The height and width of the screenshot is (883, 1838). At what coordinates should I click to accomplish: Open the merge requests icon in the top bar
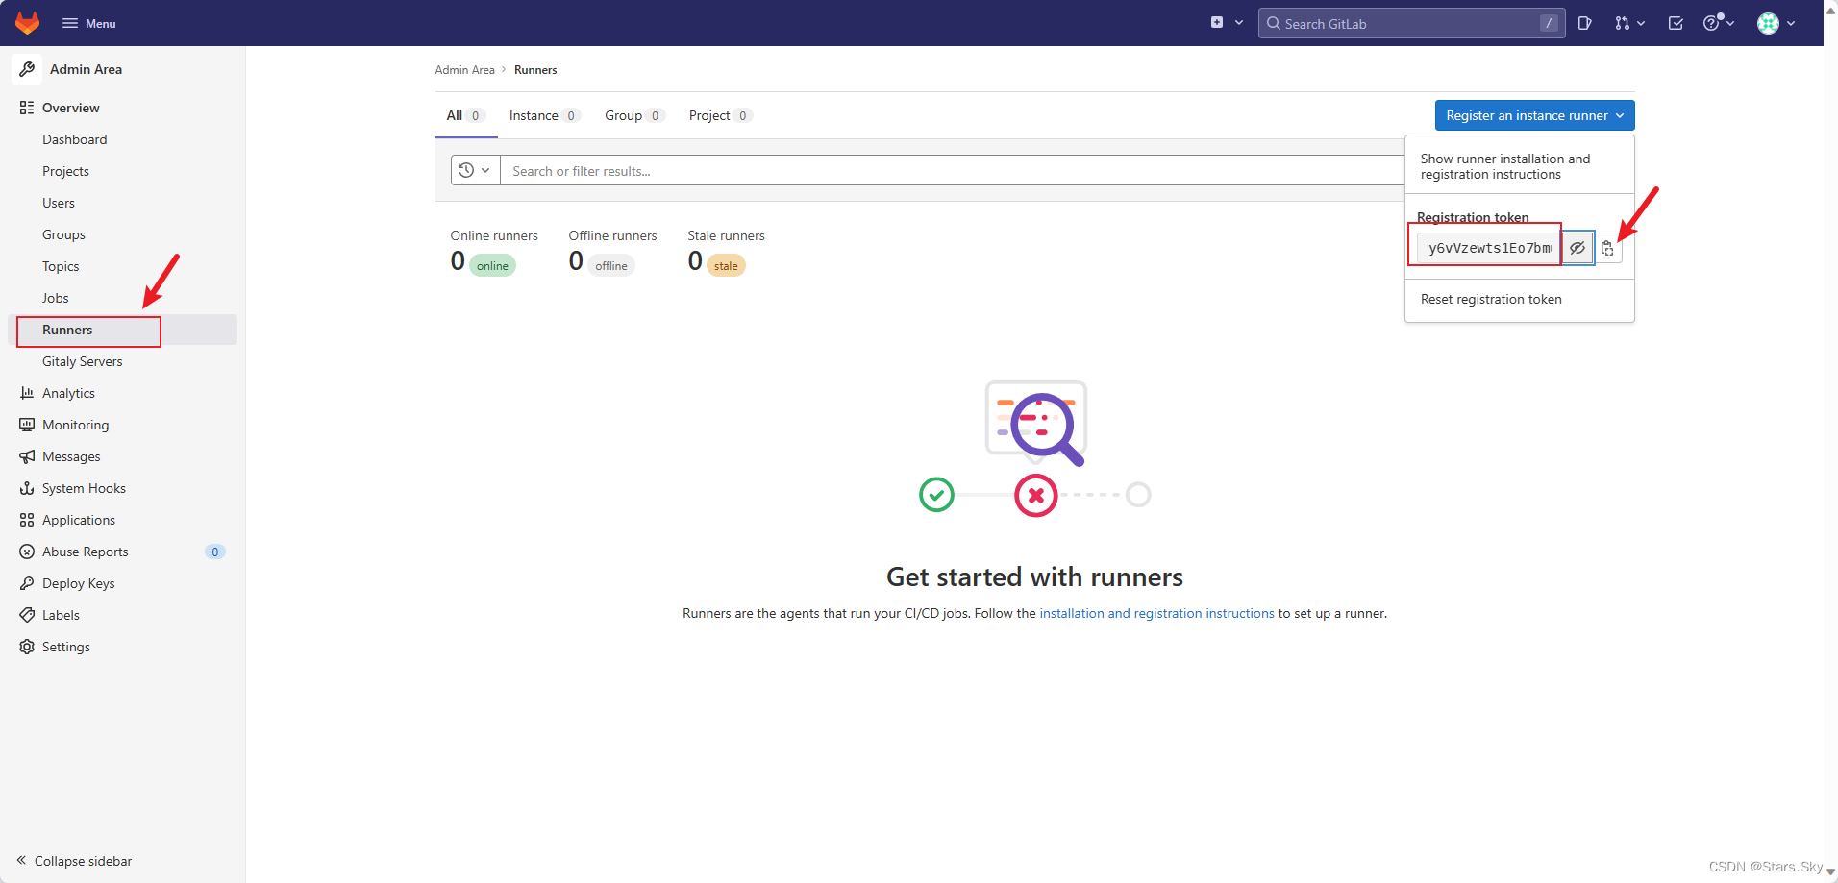(1624, 22)
